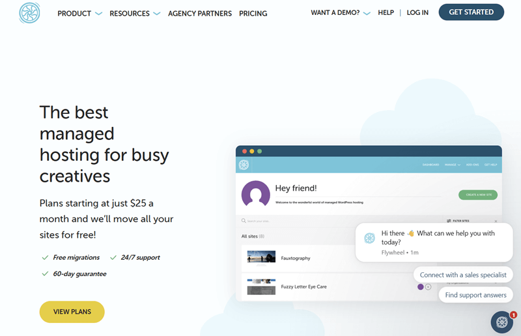This screenshot has height=336, width=521.
Task: Click checkmark beside Free migrations
Action: [45, 258]
